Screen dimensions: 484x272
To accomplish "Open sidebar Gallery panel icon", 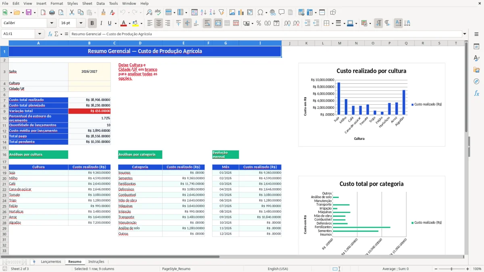I will coord(476,70).
